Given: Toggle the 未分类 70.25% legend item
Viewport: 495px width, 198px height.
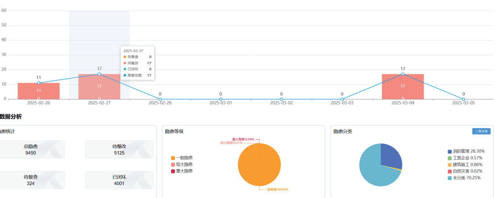Looking at the screenshot, I should pyautogui.click(x=464, y=178).
